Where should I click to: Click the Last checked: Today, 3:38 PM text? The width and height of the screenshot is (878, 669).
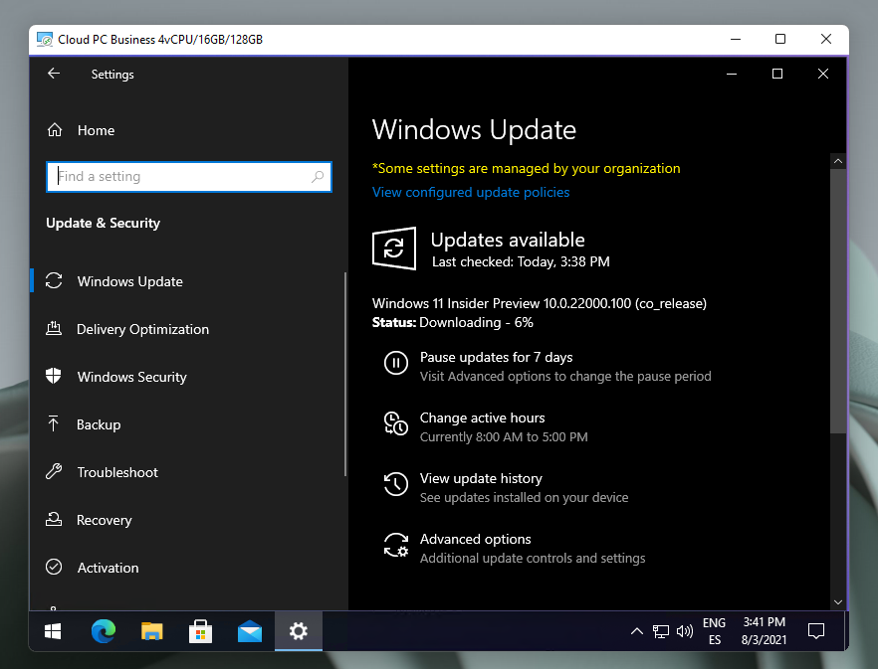[x=521, y=261]
